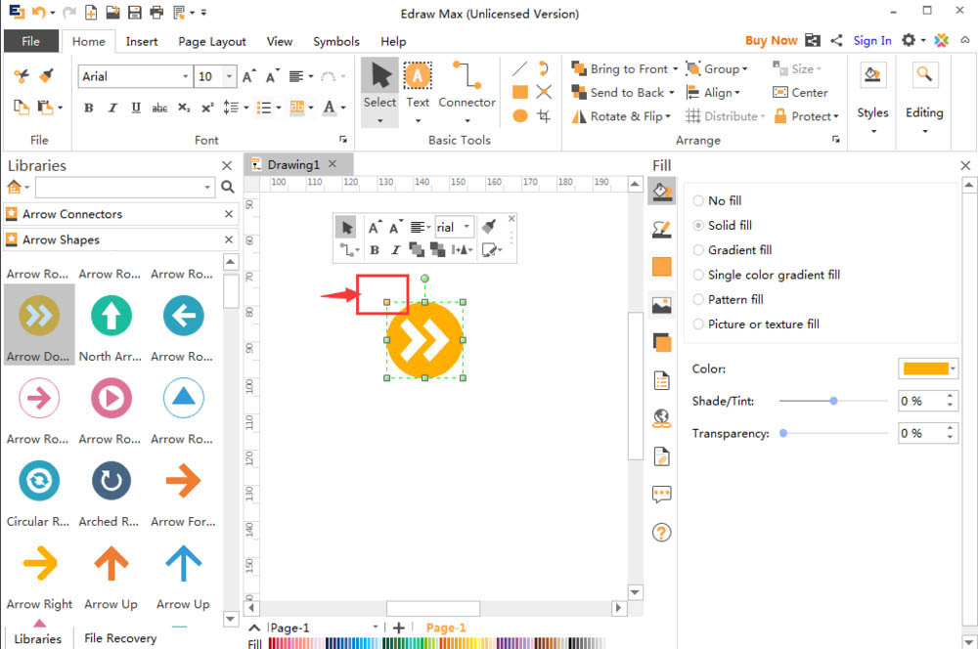978x649 pixels.
Task: Click the Transparency percent input field
Action: pos(922,433)
